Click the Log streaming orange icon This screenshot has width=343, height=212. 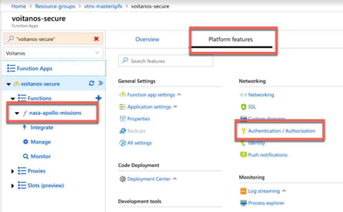[243, 191]
